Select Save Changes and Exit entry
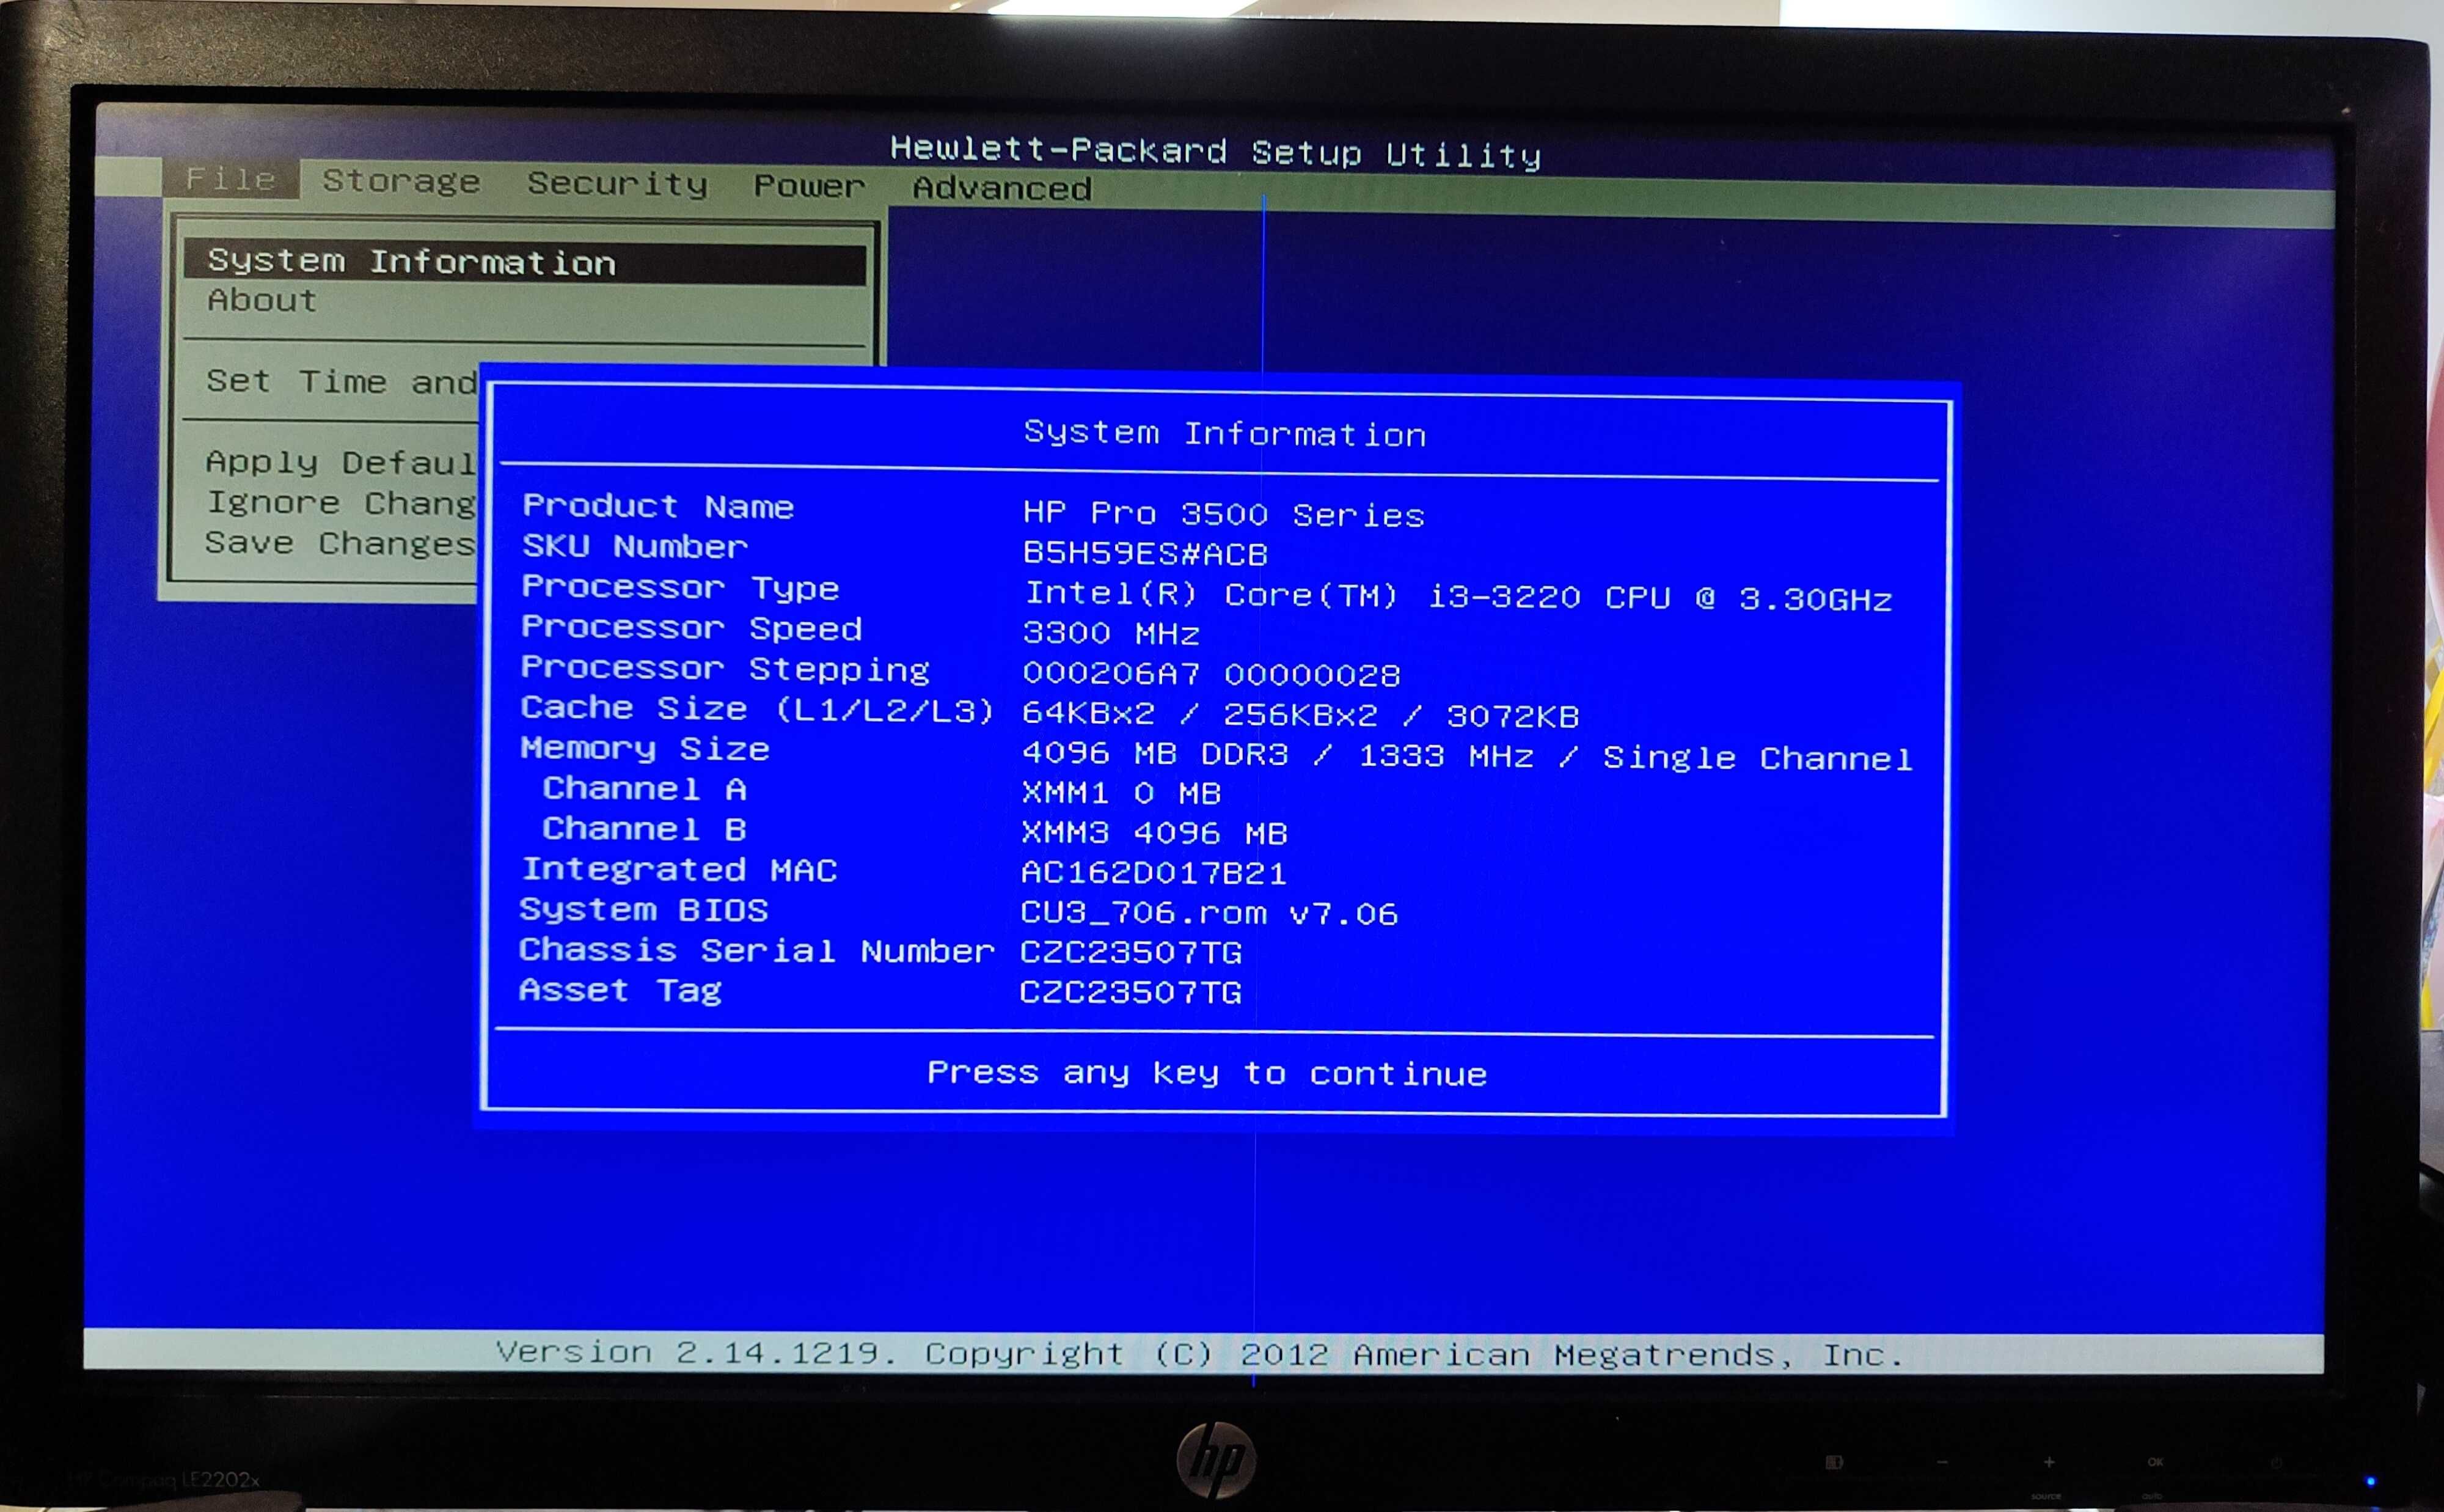The width and height of the screenshot is (2444, 1512). [x=341, y=543]
